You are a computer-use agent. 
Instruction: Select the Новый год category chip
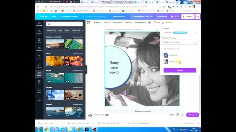click(51, 30)
